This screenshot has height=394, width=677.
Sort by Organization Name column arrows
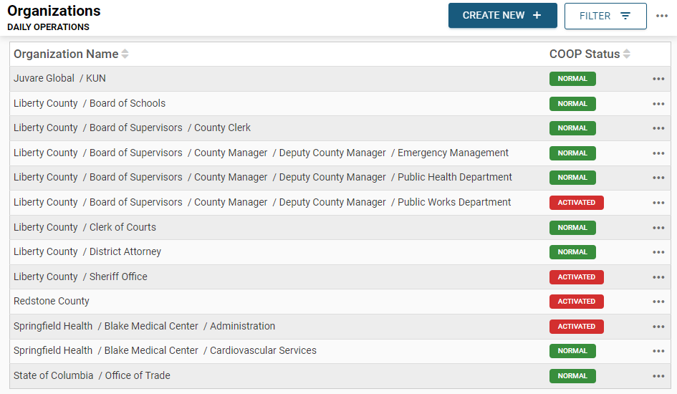click(x=125, y=54)
